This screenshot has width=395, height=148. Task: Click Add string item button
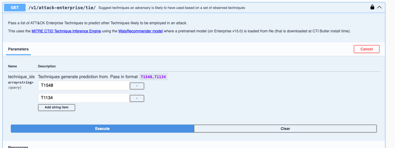(56, 107)
